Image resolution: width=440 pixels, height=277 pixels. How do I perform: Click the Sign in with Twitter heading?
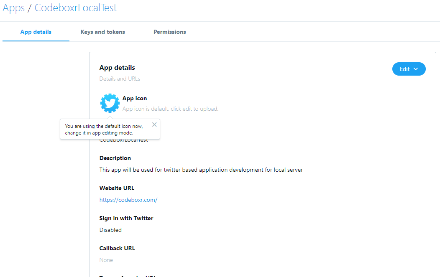point(126,218)
